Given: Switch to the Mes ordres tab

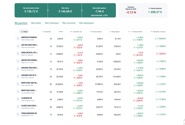Looking at the screenshot, I should click(36, 23).
